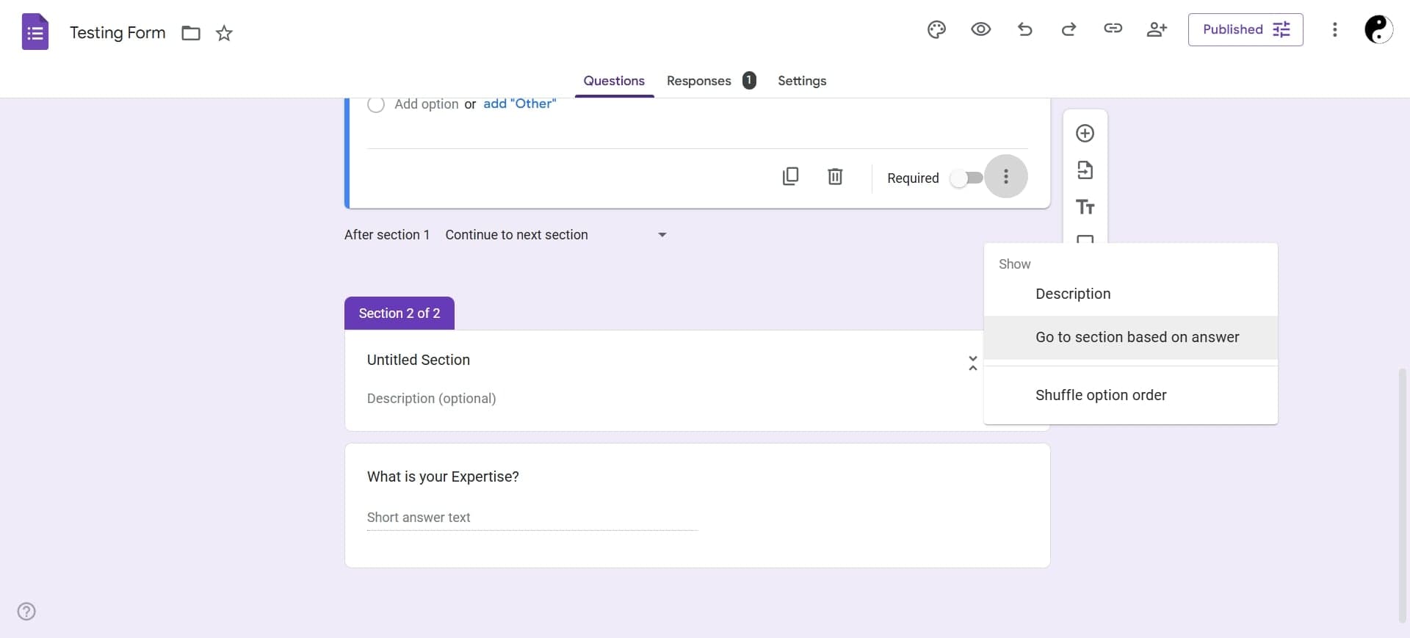Toggle the Required switch
Image resolution: width=1410 pixels, height=638 pixels.
[966, 178]
